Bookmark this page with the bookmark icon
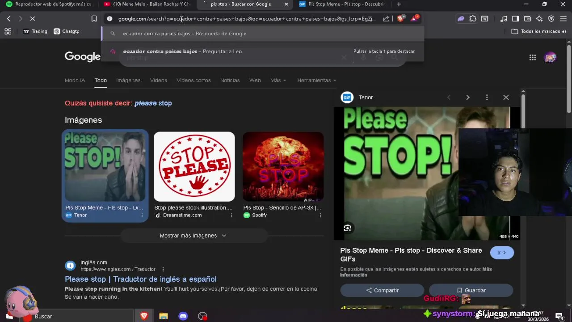The image size is (572, 322). point(94,19)
